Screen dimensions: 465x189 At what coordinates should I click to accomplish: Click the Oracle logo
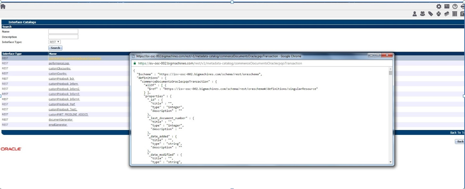tap(11, 149)
